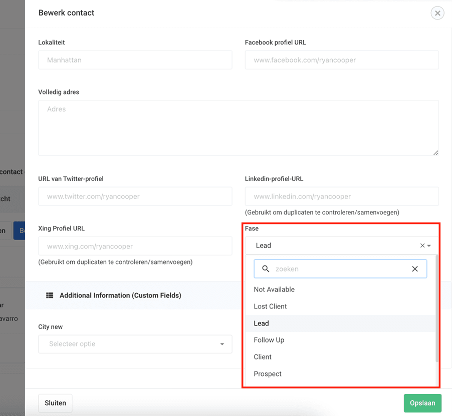Open the Fase dropdown arrow
This screenshot has height=416, width=452.
click(429, 246)
